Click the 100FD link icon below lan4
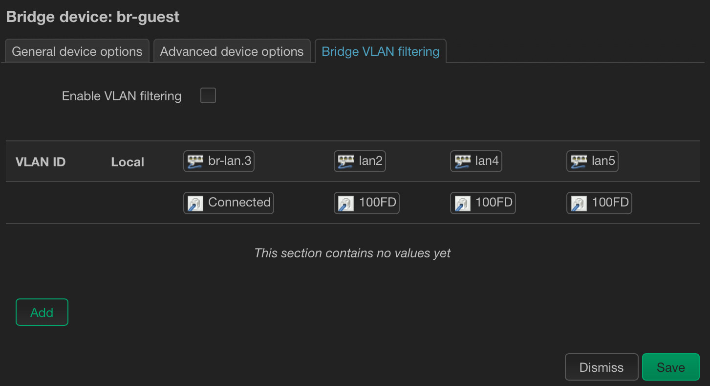Image resolution: width=710 pixels, height=386 pixels. pos(462,203)
